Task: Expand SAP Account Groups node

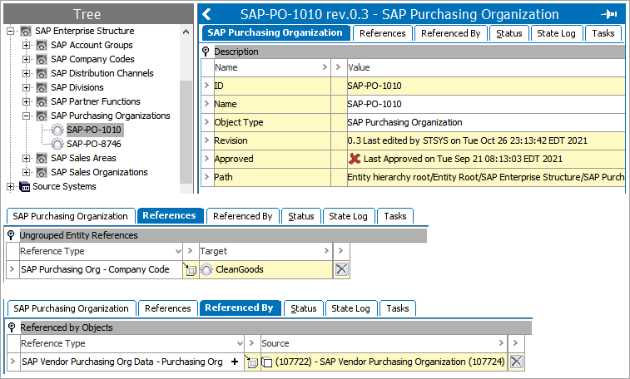Action: (26, 46)
